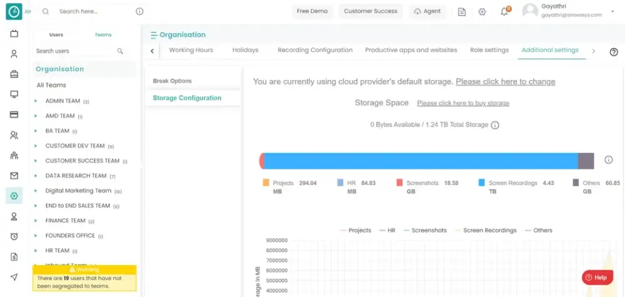The height and width of the screenshot is (297, 625).
Task: Toggle the Projects legend in the chart
Action: click(355, 231)
